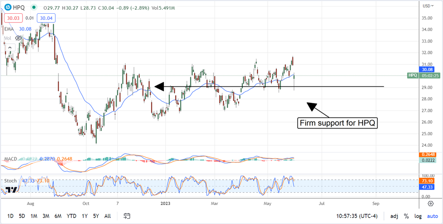This screenshot has height=224, width=443.
Task: Select the Vol indicator legend label
Action: pos(8,38)
